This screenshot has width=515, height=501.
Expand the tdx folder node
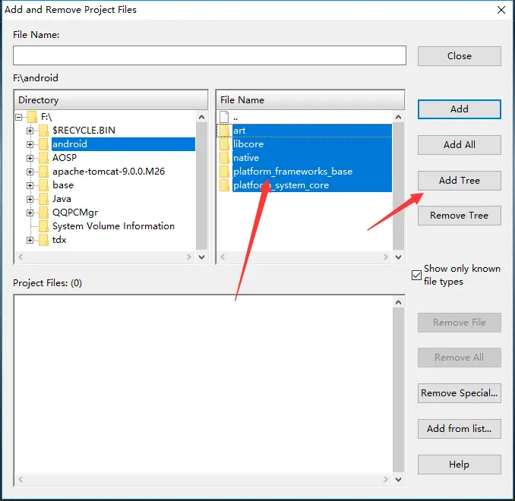point(30,240)
